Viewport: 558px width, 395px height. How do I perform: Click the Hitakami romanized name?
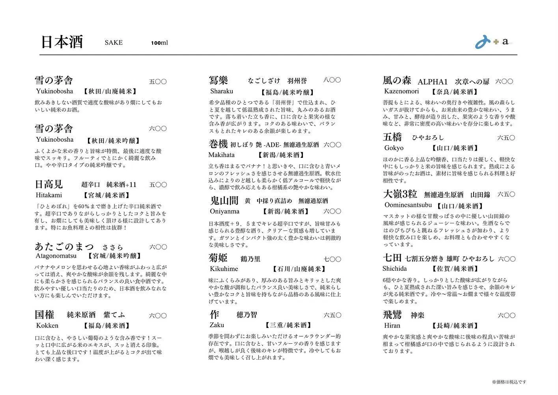click(x=49, y=195)
